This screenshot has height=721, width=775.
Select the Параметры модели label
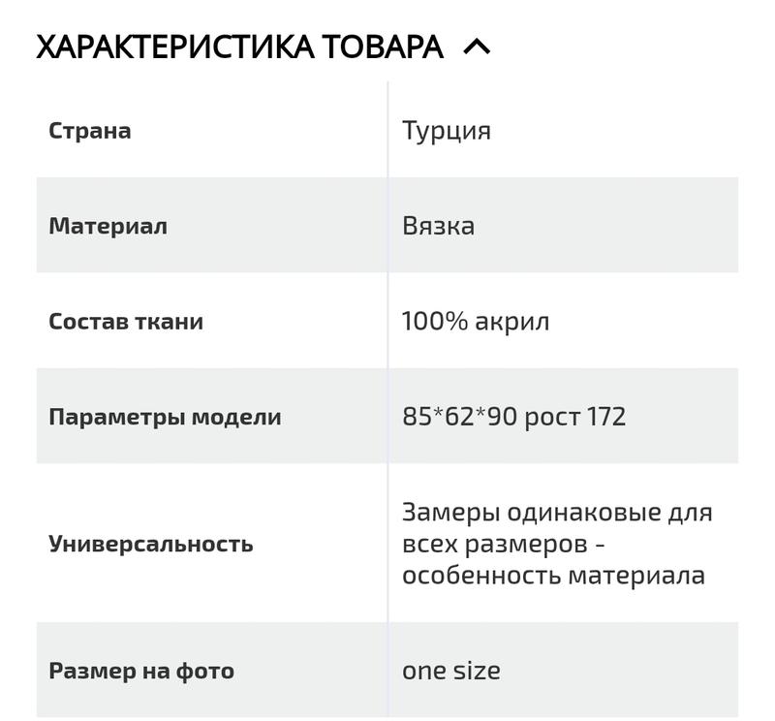[x=165, y=417]
